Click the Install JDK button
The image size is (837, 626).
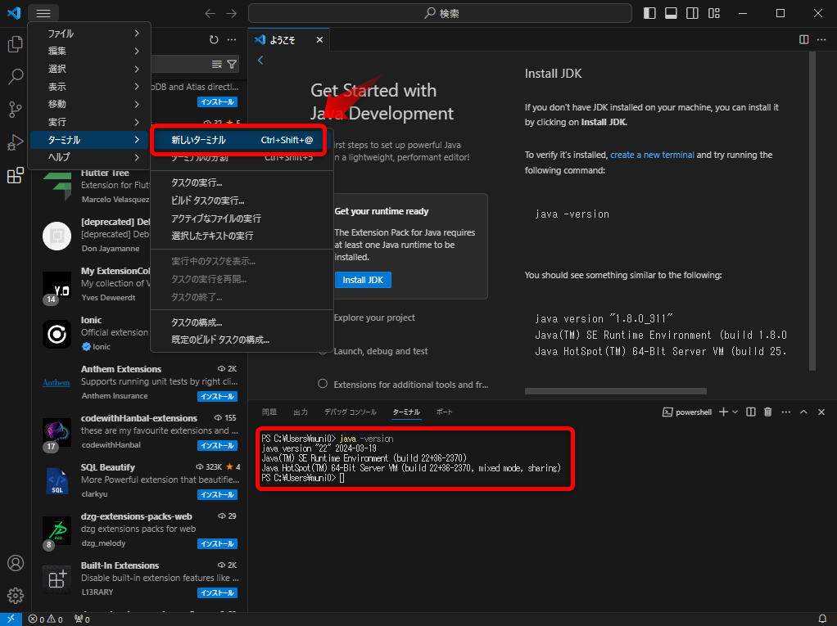[x=363, y=279]
